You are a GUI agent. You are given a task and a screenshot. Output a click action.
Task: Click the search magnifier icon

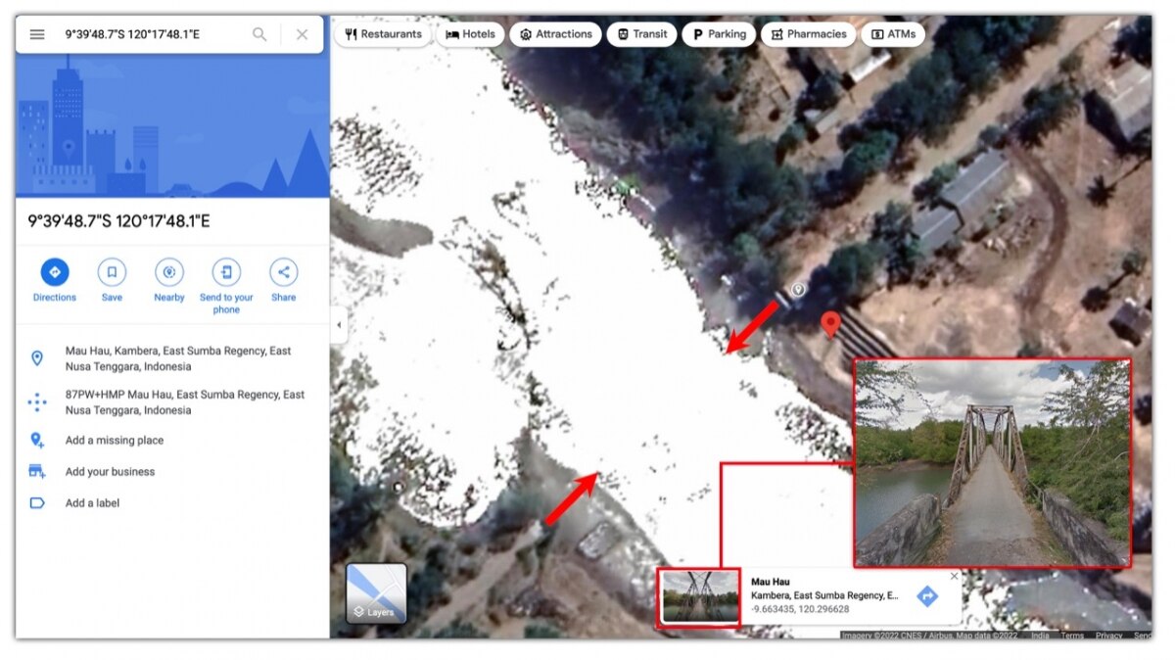click(x=259, y=34)
